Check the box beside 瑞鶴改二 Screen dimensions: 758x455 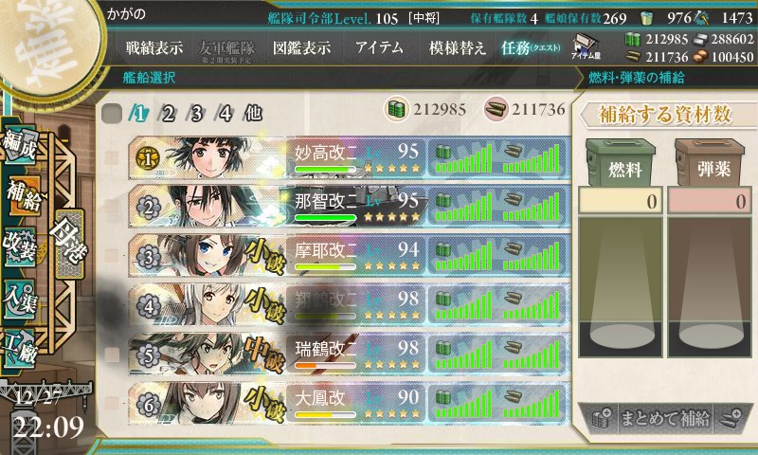pyautogui.click(x=112, y=354)
